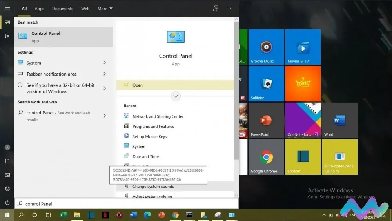Switch to the Documents search tab
392x221 pixels.
pyautogui.click(x=62, y=9)
